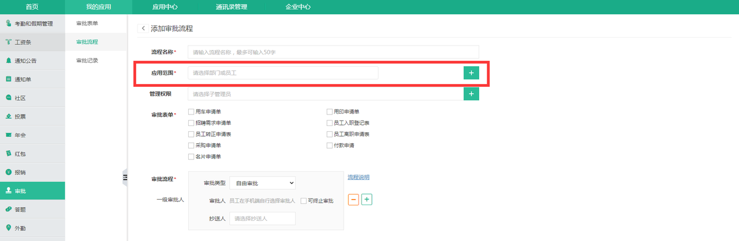Open the 通讯录管理 top tab
This screenshot has width=739, height=241.
pyautogui.click(x=232, y=7)
